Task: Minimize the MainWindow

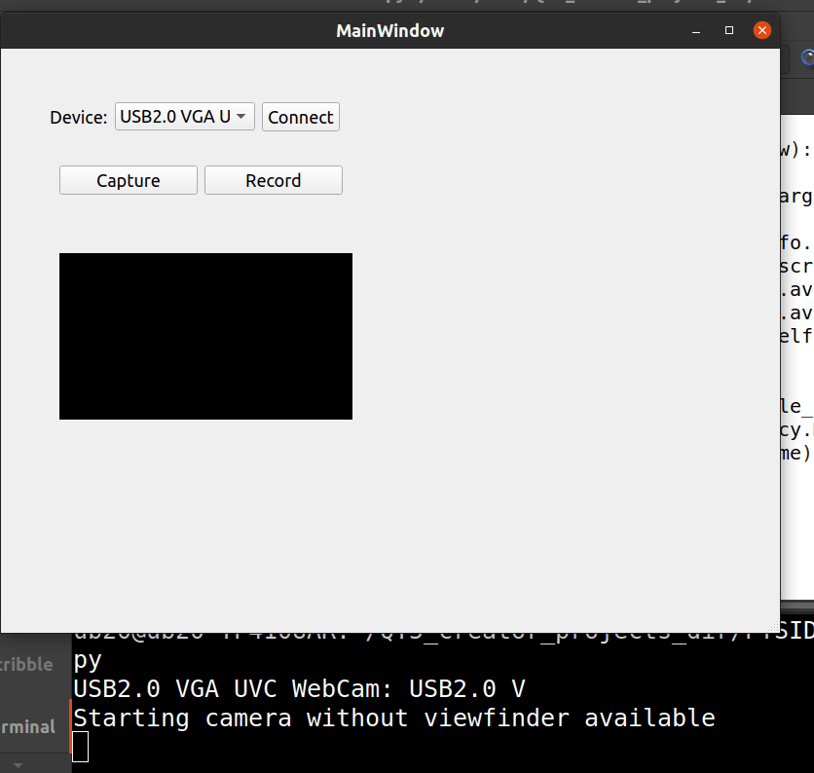Action: 696,30
